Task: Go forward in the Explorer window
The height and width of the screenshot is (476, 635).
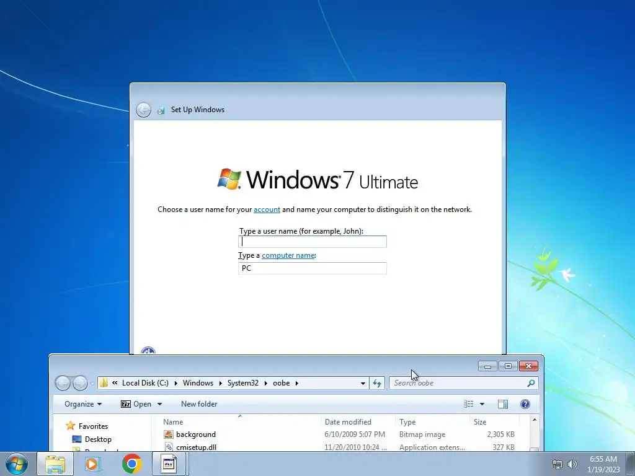Action: [80, 383]
